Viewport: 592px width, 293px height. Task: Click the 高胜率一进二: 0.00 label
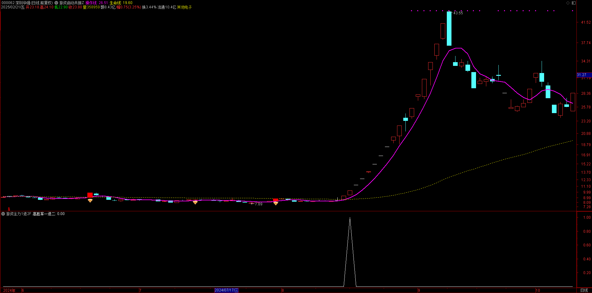pyautogui.click(x=49, y=214)
